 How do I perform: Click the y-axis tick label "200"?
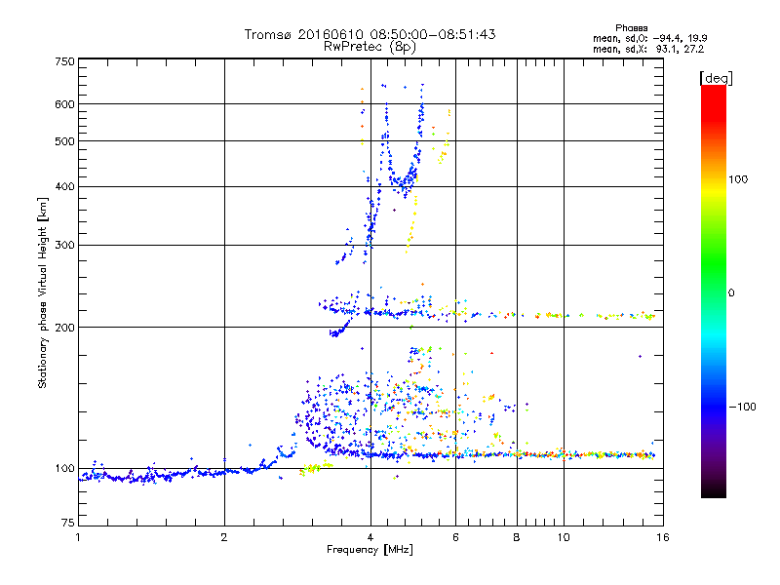(64, 328)
